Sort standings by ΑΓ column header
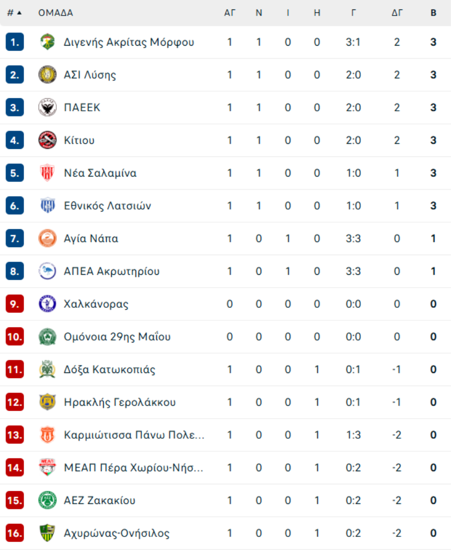 tap(230, 13)
